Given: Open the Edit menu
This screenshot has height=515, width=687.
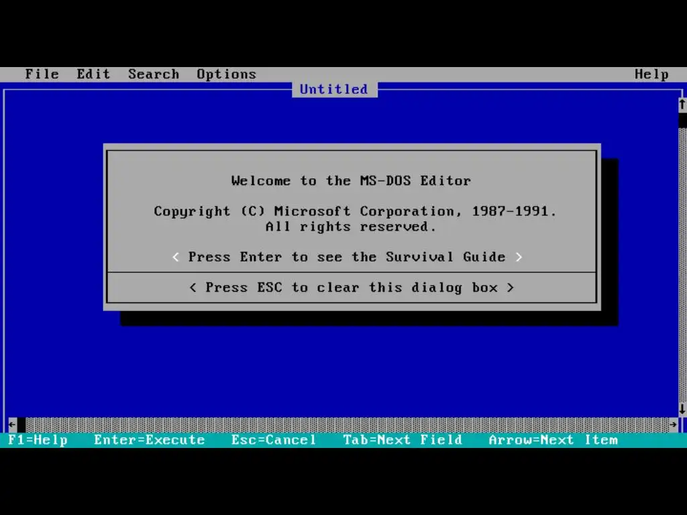Looking at the screenshot, I should point(93,74).
